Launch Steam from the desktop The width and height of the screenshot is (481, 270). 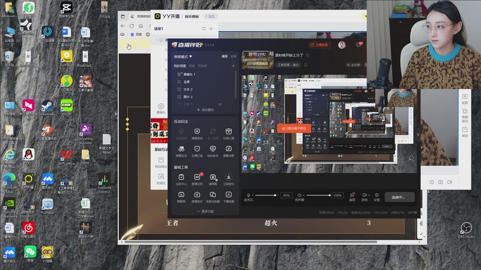[47, 108]
